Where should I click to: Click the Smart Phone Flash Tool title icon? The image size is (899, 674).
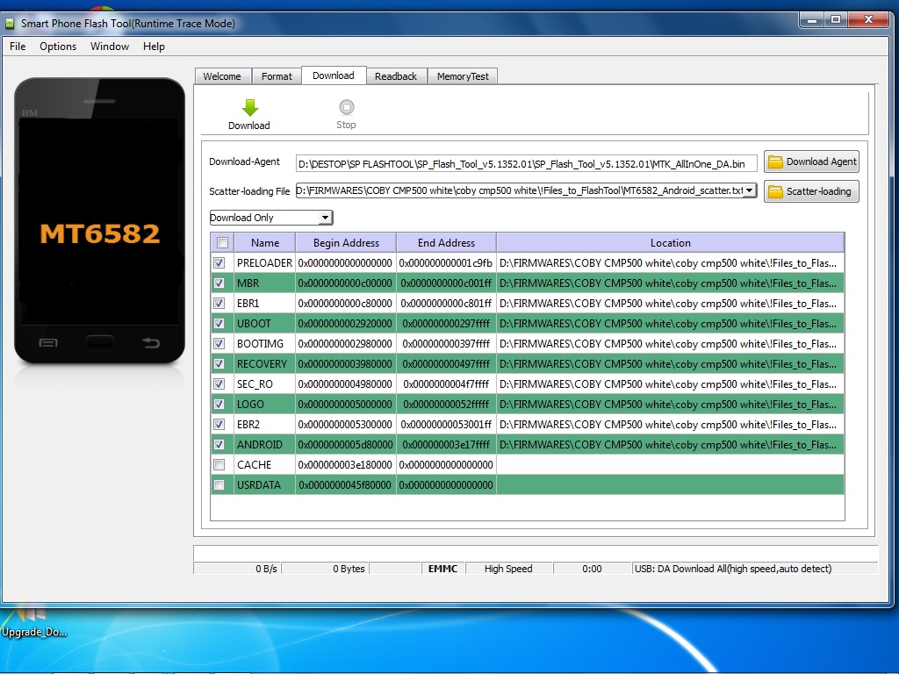point(10,24)
